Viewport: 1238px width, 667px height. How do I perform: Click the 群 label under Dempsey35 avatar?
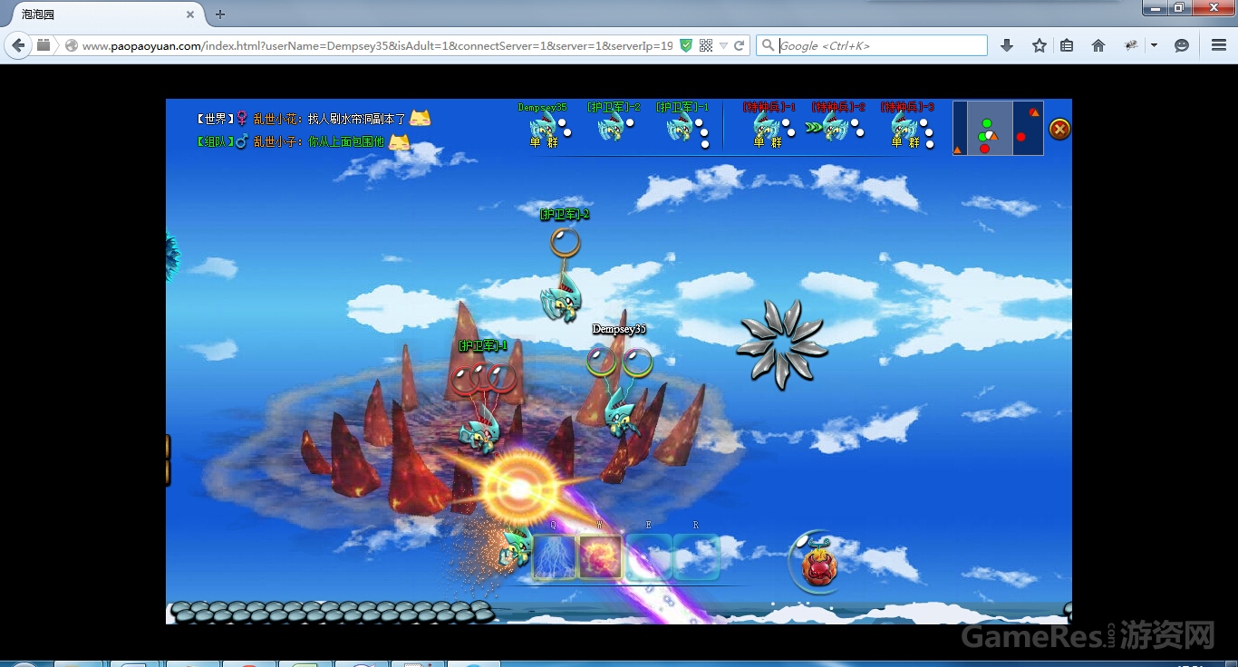tap(551, 142)
